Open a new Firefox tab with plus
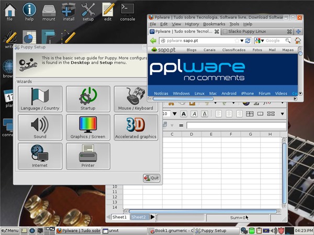The width and height of the screenshot is (314, 235). click(x=298, y=31)
